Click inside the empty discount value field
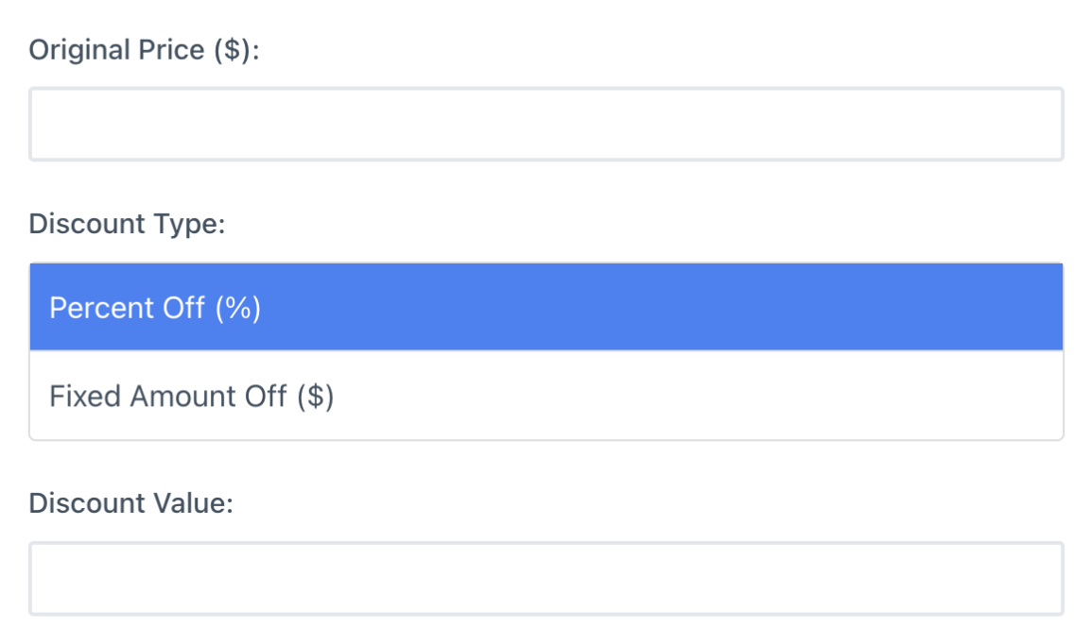Screen dimensions: 1091x644 pyautogui.click(x=545, y=577)
